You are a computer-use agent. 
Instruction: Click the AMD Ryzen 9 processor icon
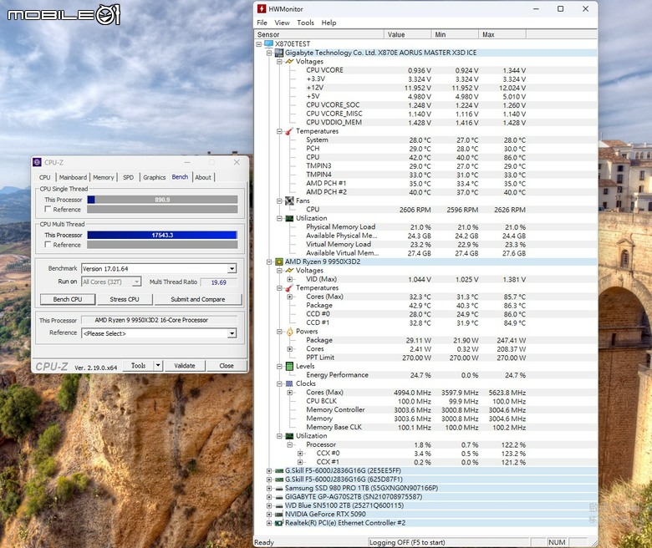(x=279, y=261)
